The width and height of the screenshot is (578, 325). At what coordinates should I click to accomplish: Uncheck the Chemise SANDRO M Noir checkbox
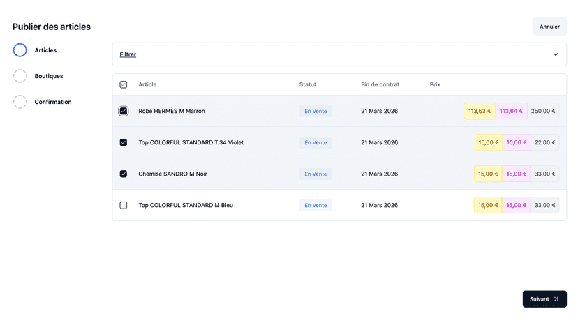(124, 174)
